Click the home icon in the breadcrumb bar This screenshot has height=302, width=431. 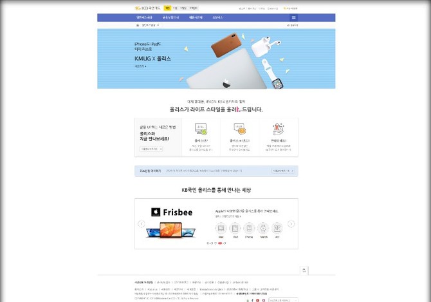pyautogui.click(x=138, y=25)
